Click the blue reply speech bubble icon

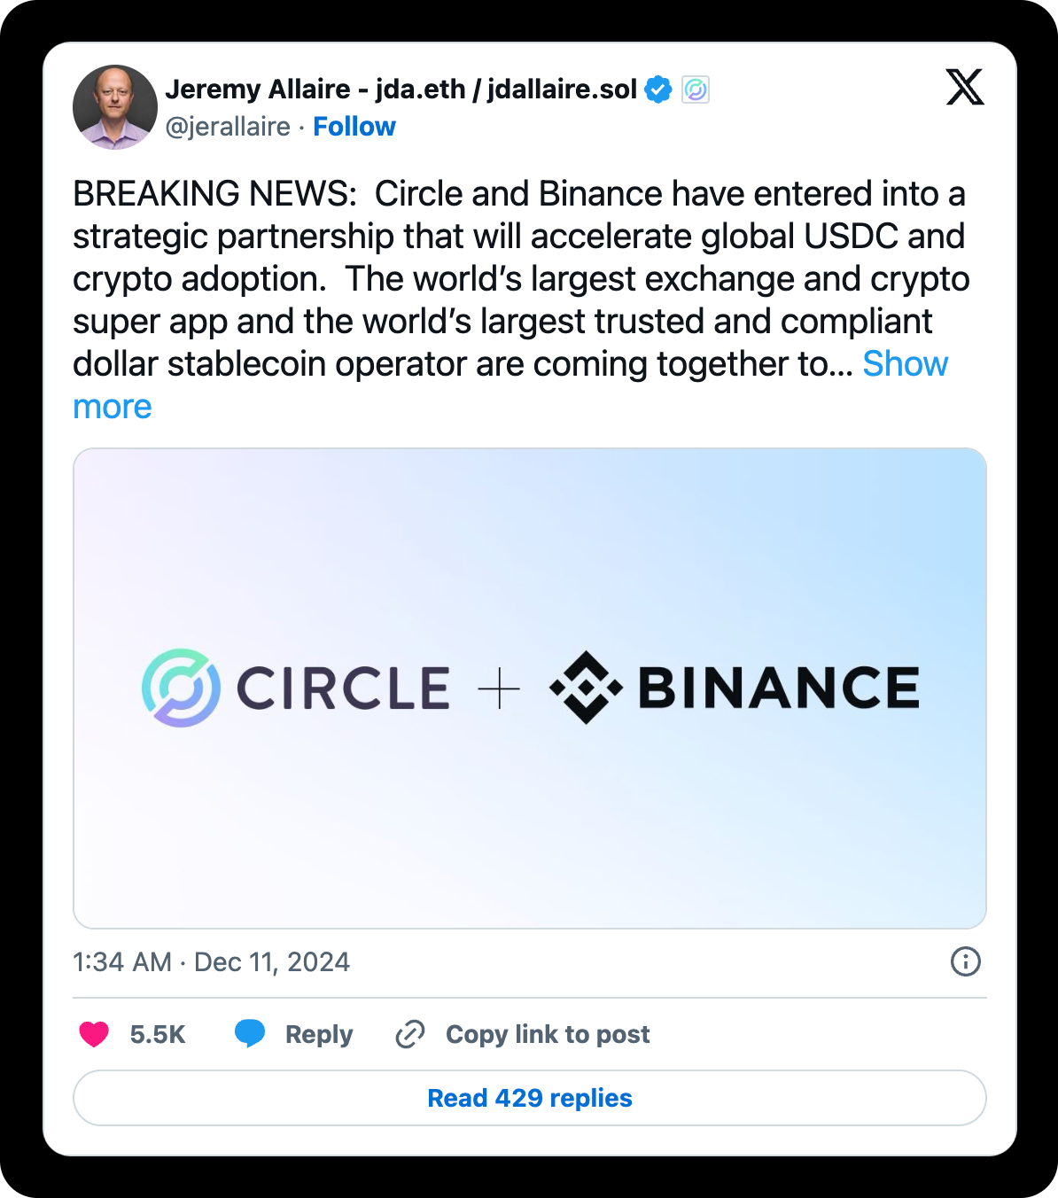pos(250,1033)
